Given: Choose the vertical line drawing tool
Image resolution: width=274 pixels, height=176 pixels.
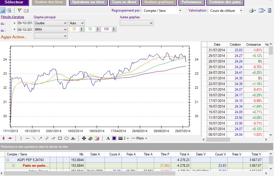Looking at the screenshot, I should [21, 138].
